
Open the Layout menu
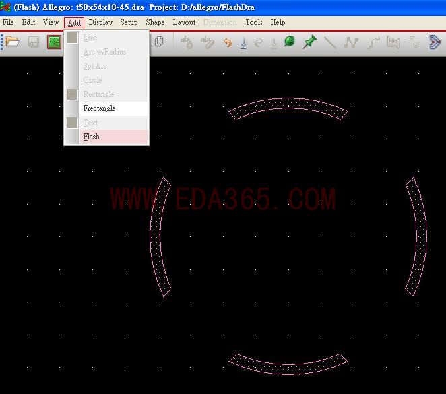(x=184, y=22)
